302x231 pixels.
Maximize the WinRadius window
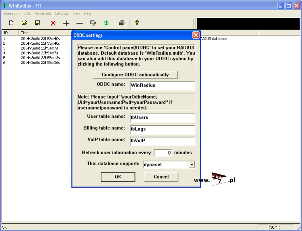tap(289, 5)
